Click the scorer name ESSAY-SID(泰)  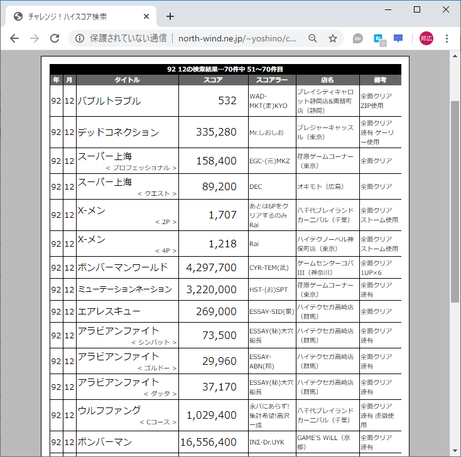(272, 311)
